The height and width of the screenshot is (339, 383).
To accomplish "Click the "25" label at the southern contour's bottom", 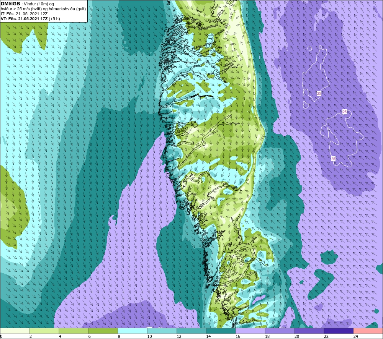I will (x=333, y=159).
